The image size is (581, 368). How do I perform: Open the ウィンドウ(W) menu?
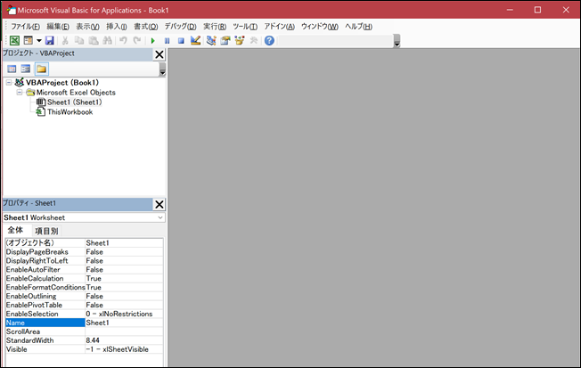pos(320,27)
